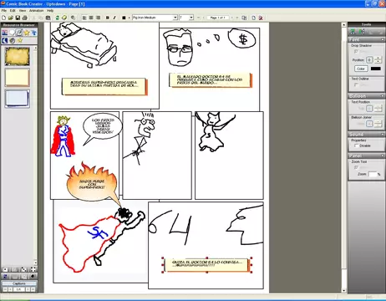Open the Edit menu
The width and height of the screenshot is (386, 301).
(x=13, y=11)
